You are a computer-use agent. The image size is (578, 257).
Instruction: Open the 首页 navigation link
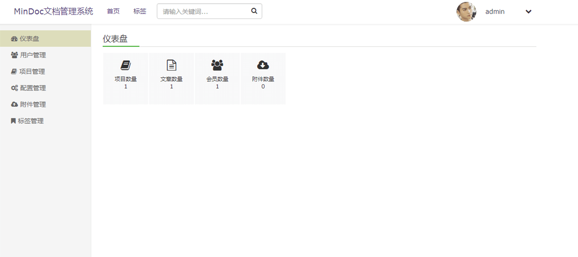pyautogui.click(x=113, y=11)
